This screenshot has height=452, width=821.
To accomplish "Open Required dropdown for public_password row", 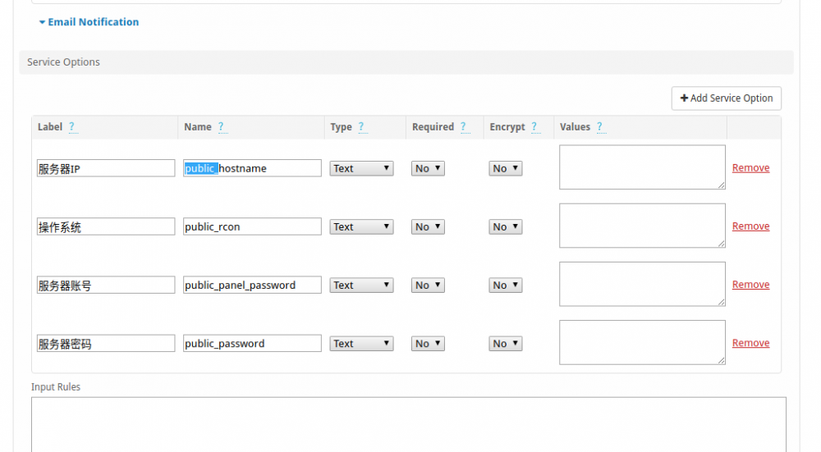I will 428,343.
